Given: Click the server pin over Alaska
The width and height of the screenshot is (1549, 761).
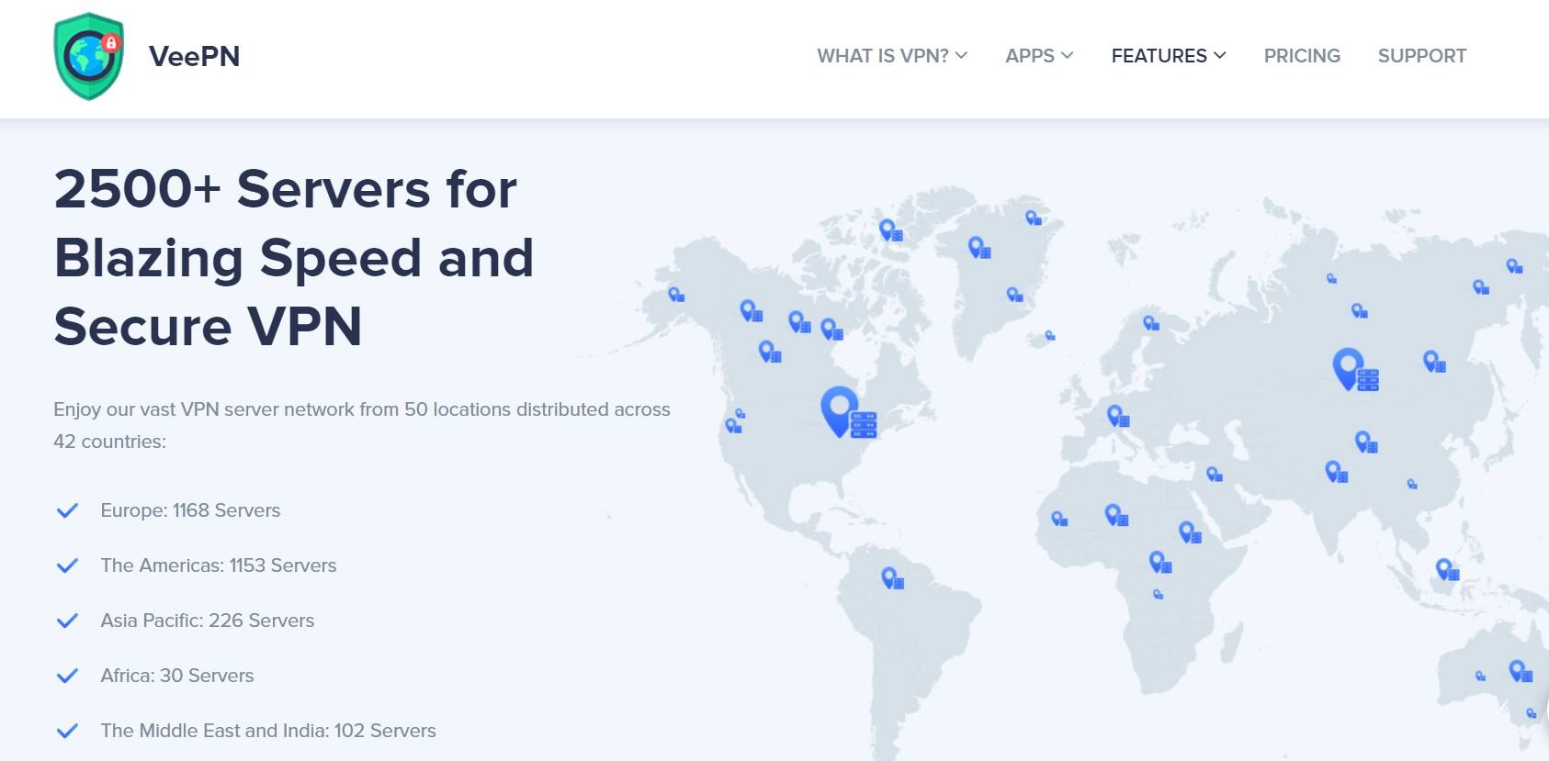Looking at the screenshot, I should click(676, 295).
